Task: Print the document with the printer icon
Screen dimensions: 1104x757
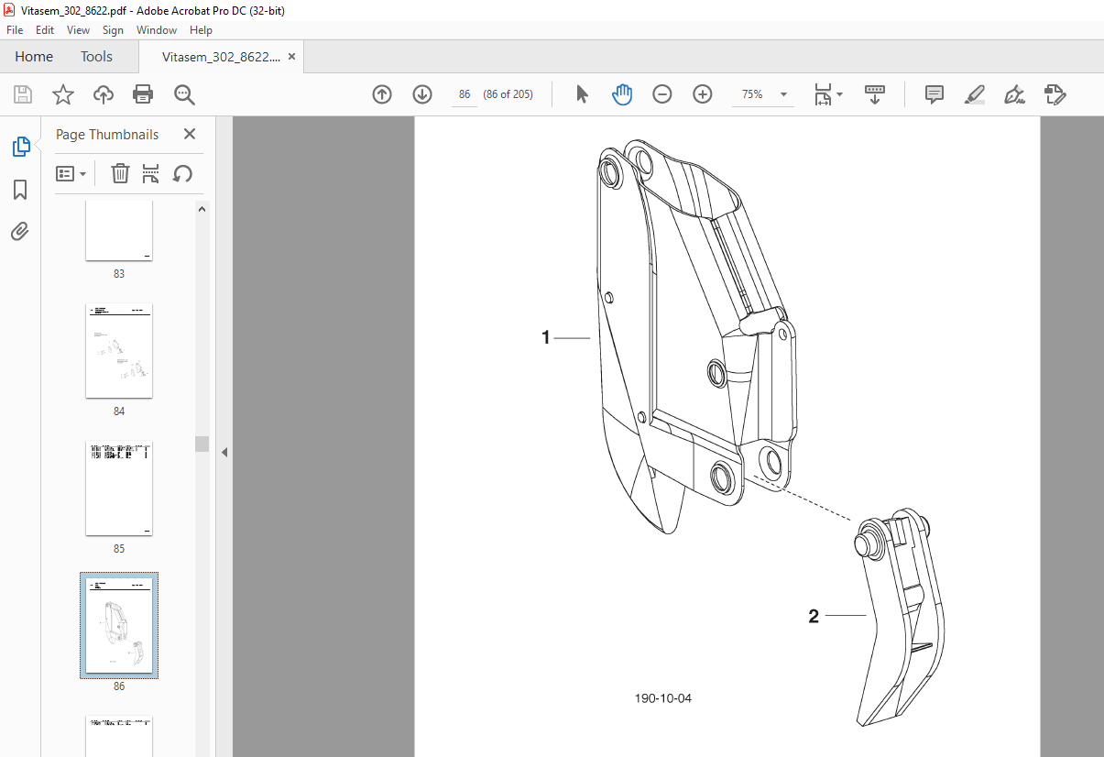Action: tap(143, 94)
